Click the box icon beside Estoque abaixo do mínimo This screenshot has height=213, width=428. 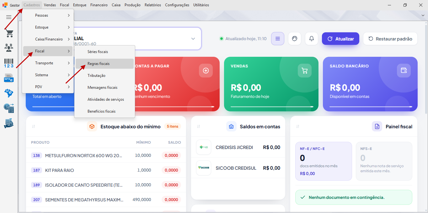(x=92, y=126)
